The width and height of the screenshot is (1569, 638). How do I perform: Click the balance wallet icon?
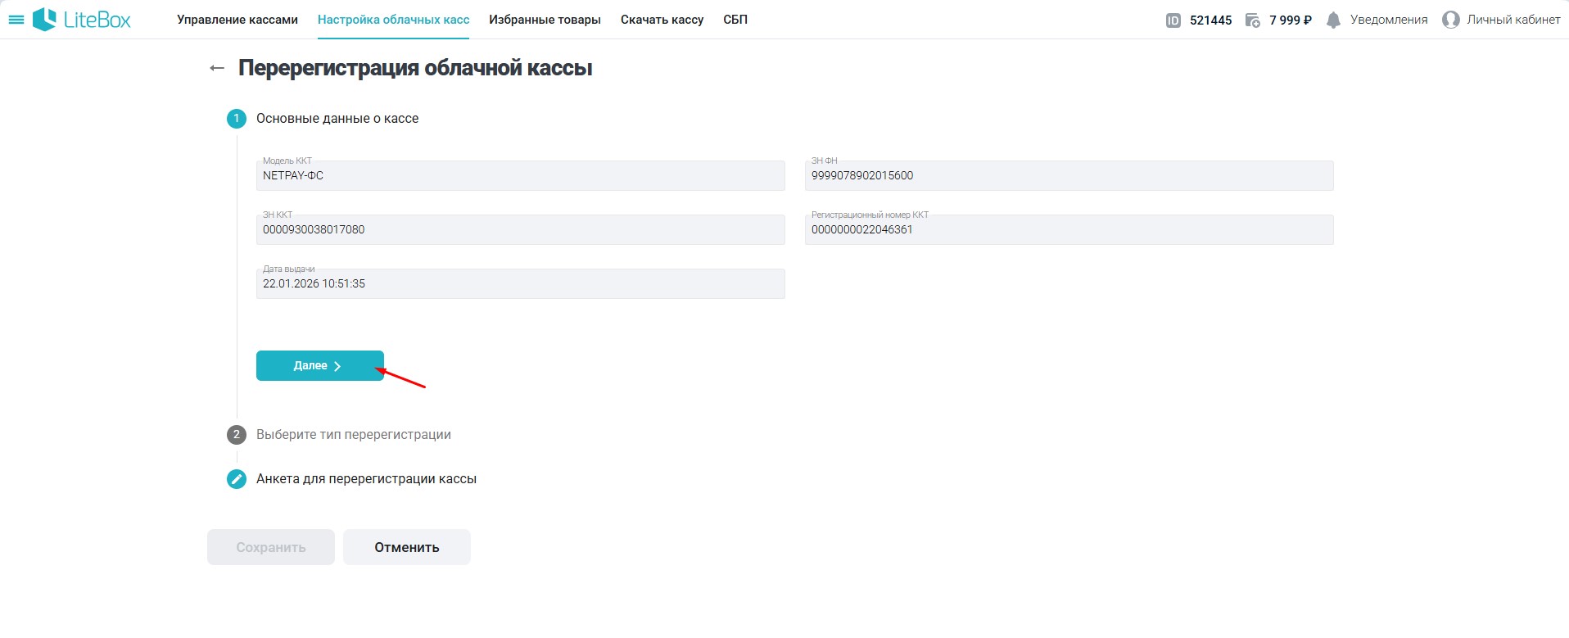1252,20
